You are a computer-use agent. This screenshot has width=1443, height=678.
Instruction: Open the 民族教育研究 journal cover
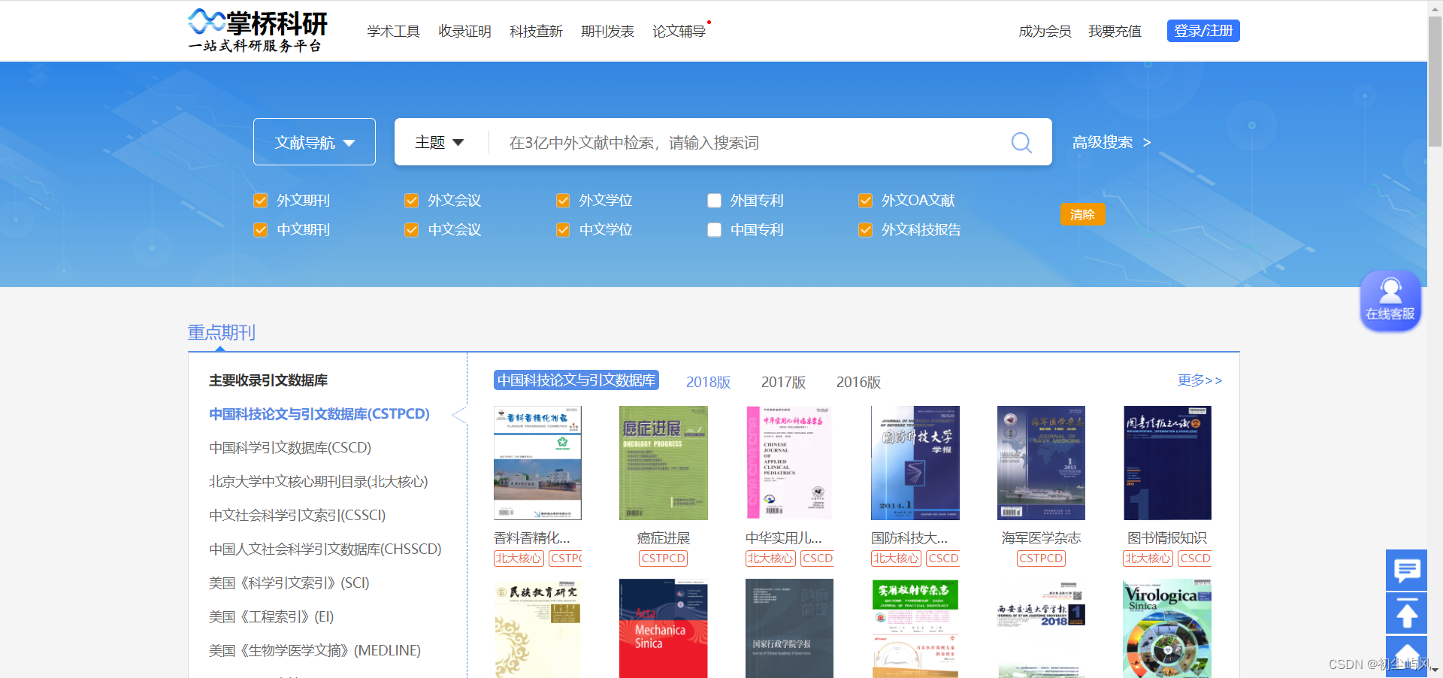pos(537,628)
